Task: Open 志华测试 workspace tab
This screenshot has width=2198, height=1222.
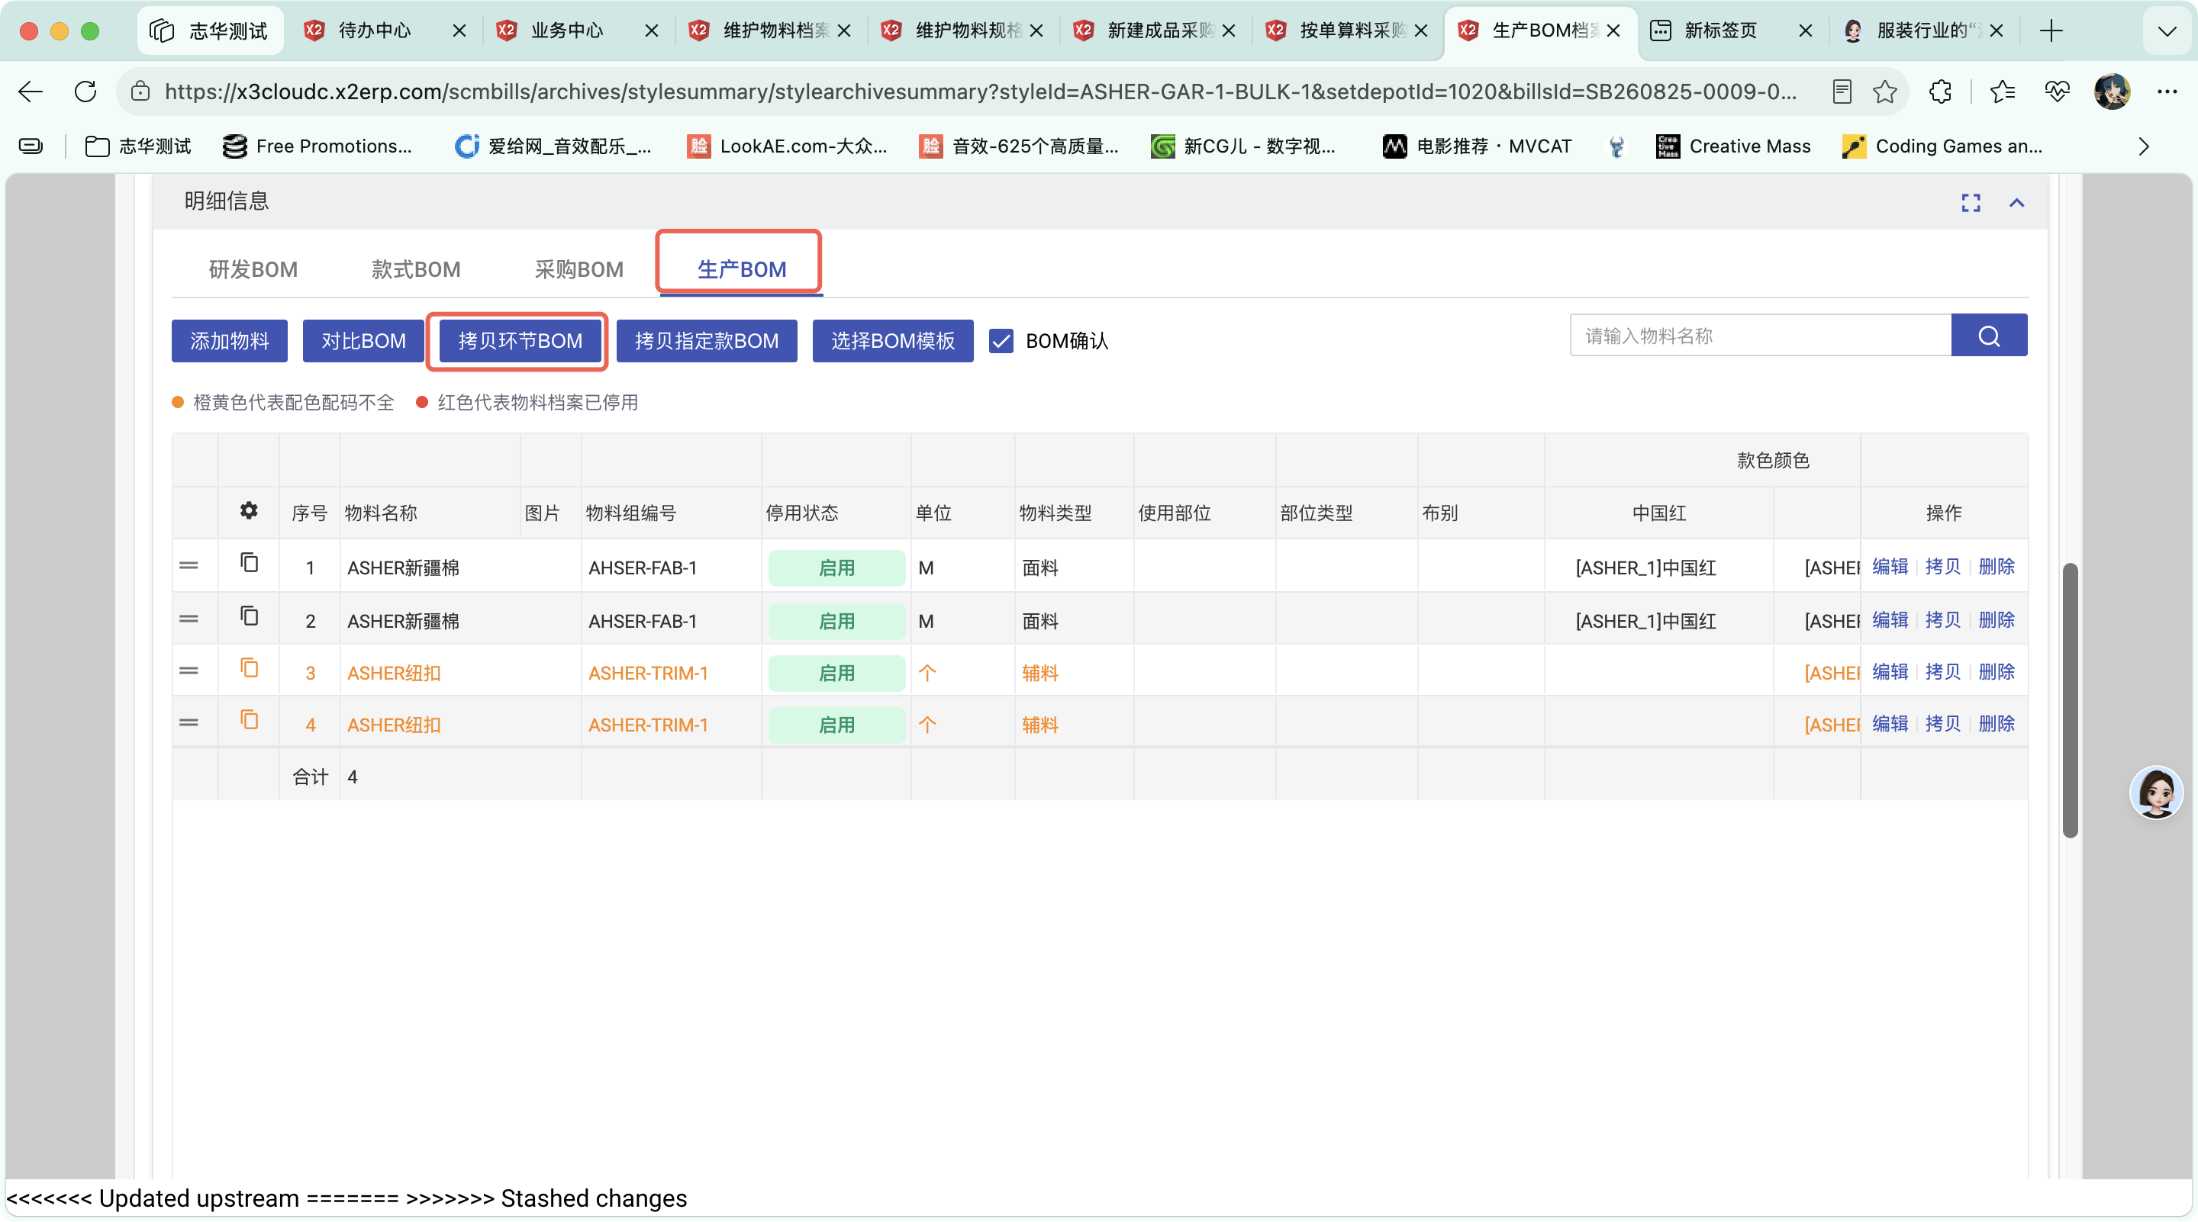Action: pyautogui.click(x=210, y=31)
